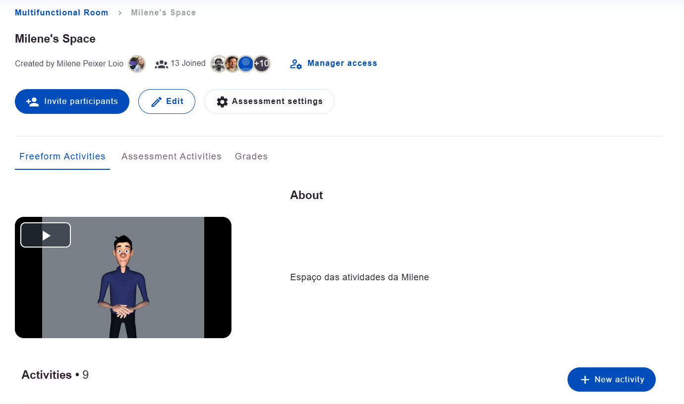
Task: Click 'Espaço das atividades da Milene' text
Action: [360, 277]
